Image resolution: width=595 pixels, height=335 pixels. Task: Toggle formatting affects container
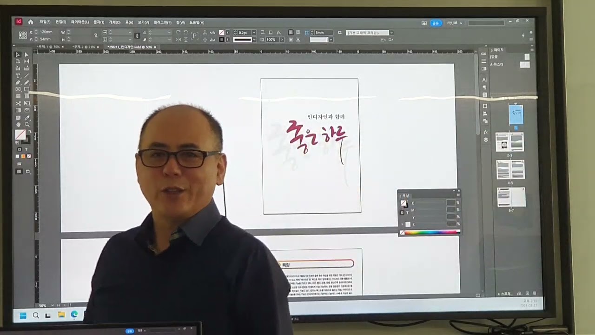(x=19, y=149)
